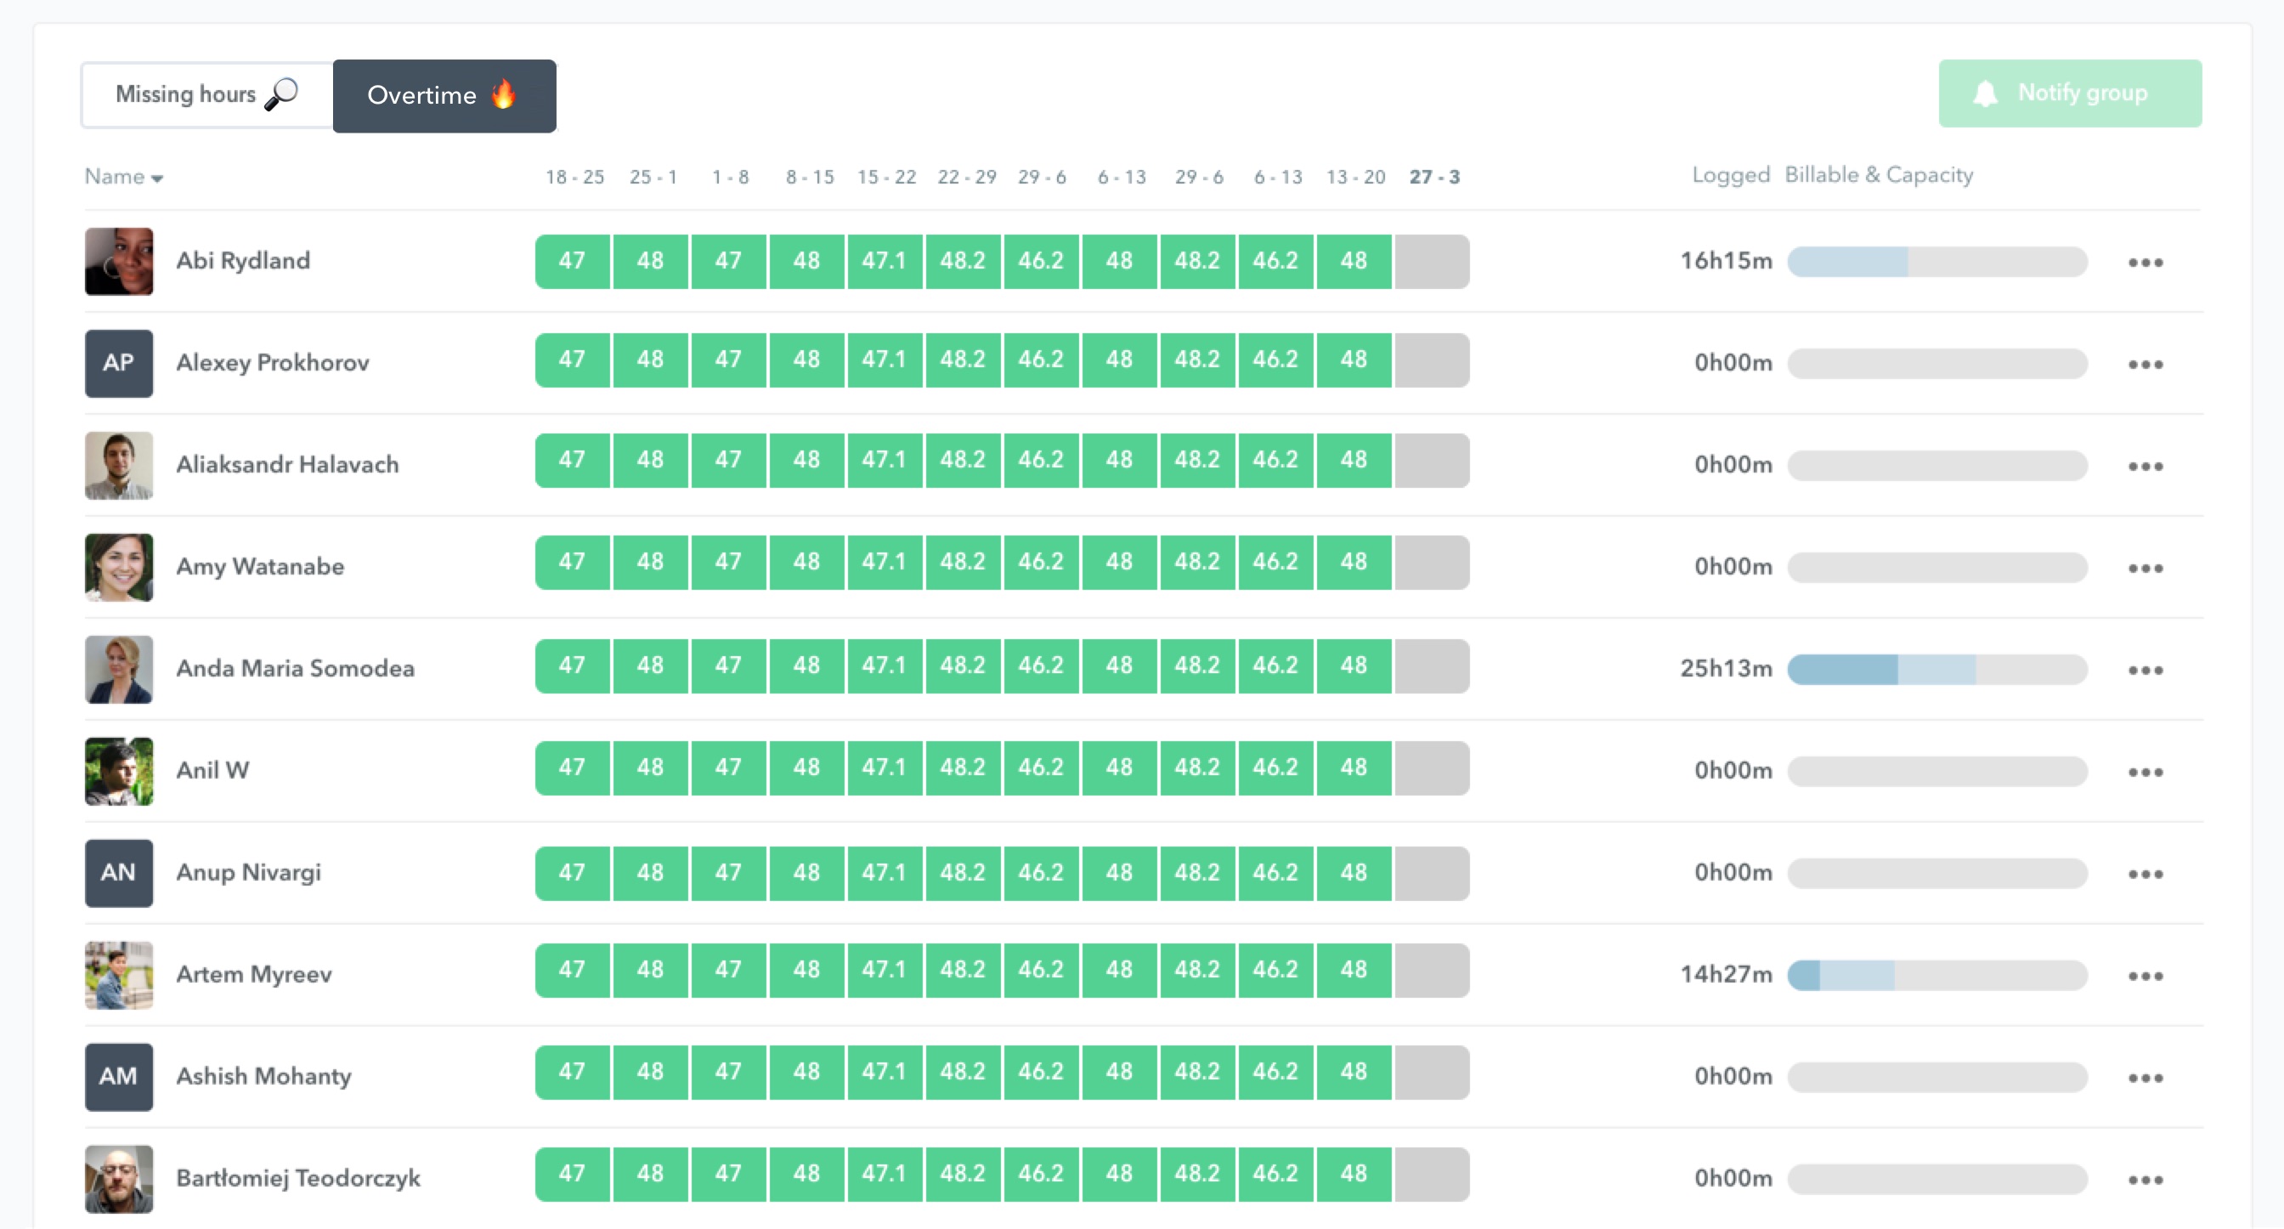Click Abi Rydland's first 47 overtime cell
Image resolution: width=2284 pixels, height=1229 pixels.
(572, 261)
